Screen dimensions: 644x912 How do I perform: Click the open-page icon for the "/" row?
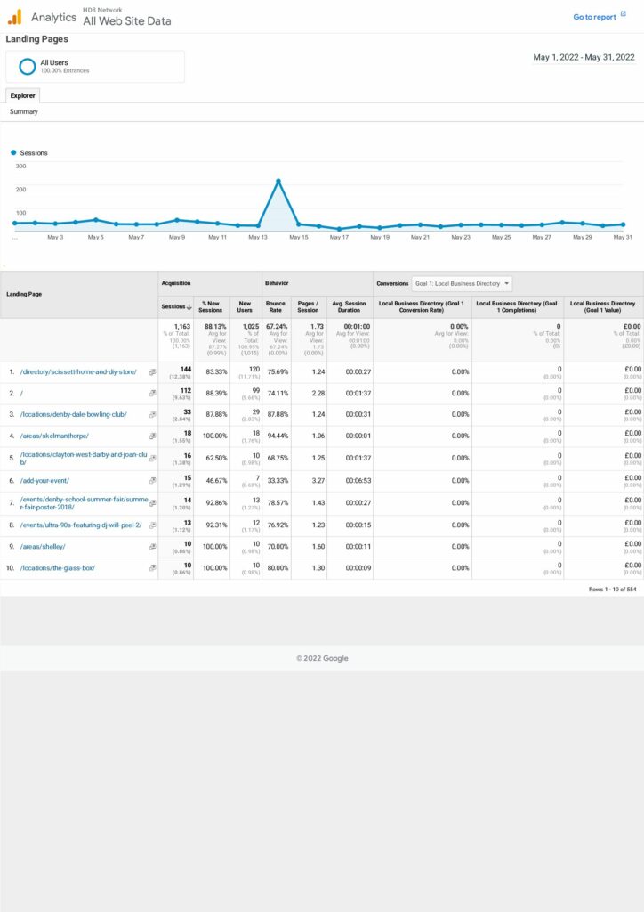(152, 394)
